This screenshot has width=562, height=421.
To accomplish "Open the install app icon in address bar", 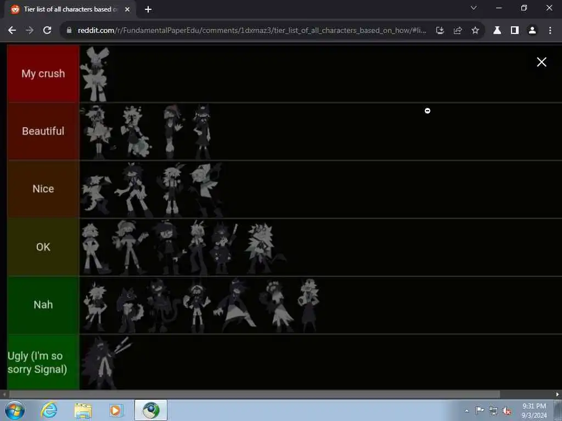I will (440, 31).
